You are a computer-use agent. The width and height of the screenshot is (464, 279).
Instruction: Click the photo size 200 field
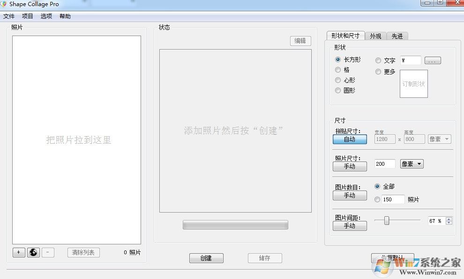coord(385,164)
